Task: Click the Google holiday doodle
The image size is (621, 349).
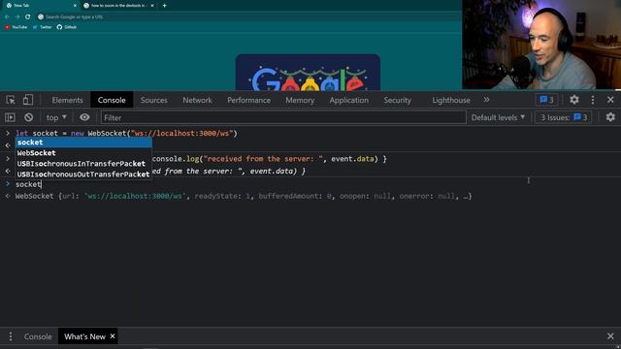Action: [308, 73]
